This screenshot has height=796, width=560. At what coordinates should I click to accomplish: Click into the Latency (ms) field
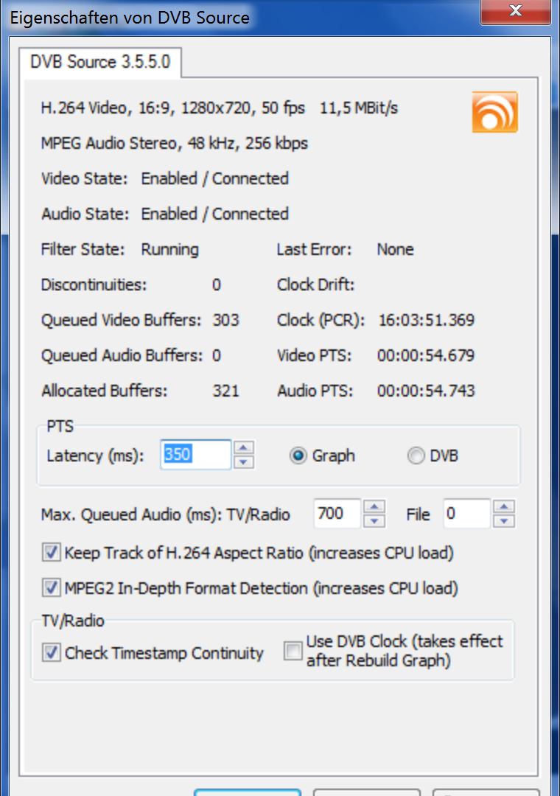tap(195, 454)
